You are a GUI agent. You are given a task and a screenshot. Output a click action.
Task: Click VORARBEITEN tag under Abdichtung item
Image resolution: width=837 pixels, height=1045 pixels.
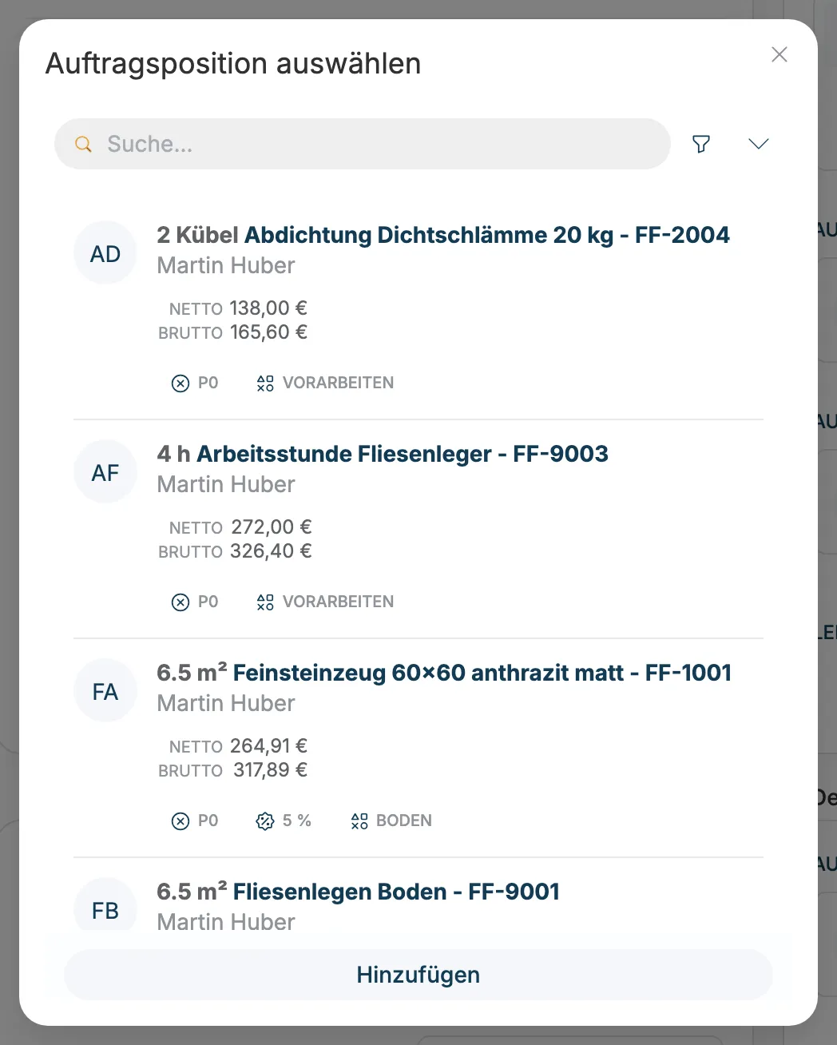click(x=325, y=383)
